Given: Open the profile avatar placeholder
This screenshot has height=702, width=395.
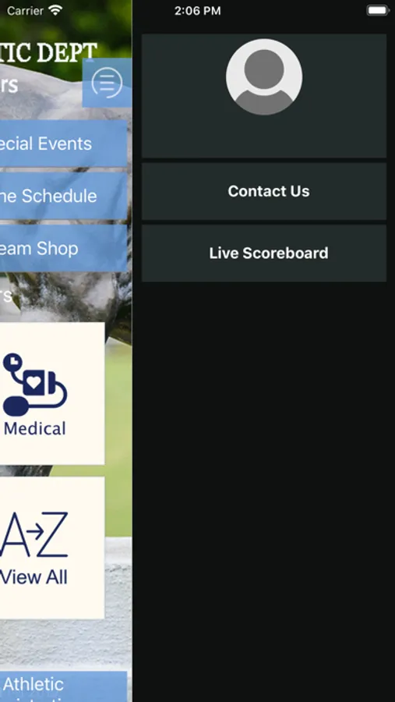Looking at the screenshot, I should tap(264, 76).
